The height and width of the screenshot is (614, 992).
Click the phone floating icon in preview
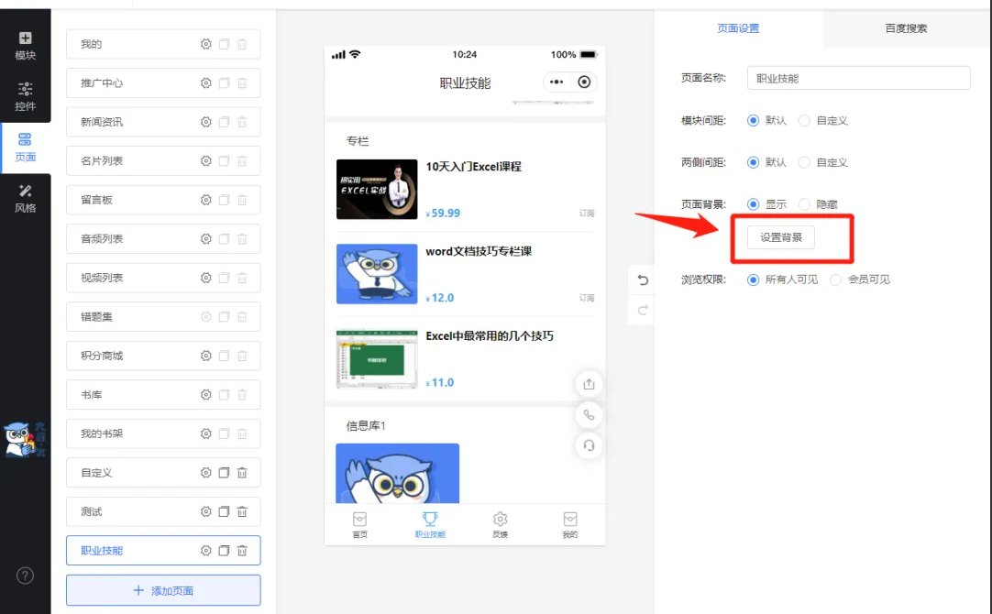589,415
